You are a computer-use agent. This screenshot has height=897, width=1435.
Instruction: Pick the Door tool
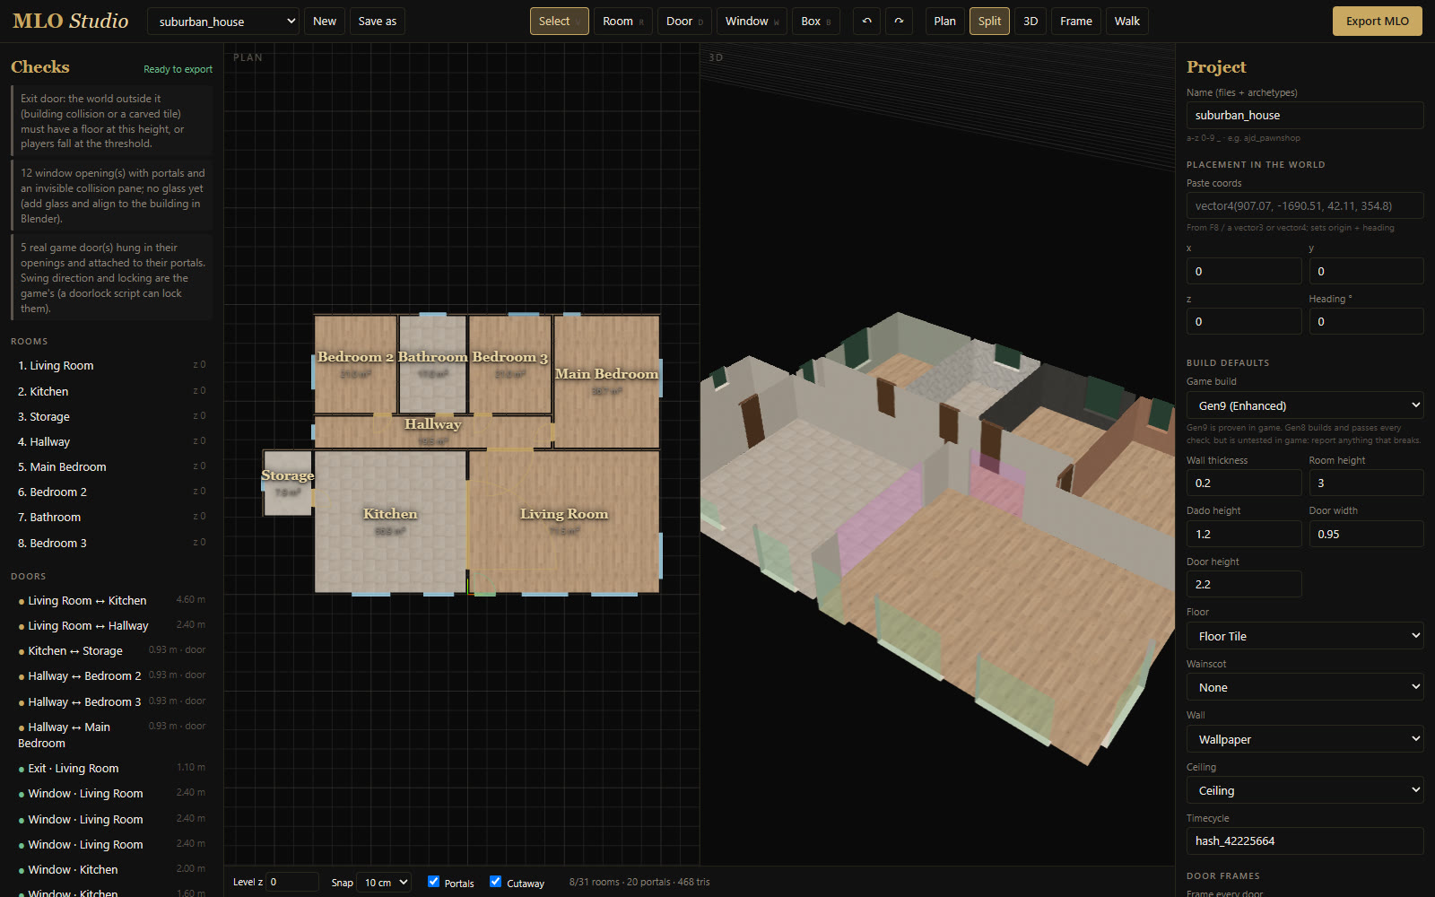point(684,21)
